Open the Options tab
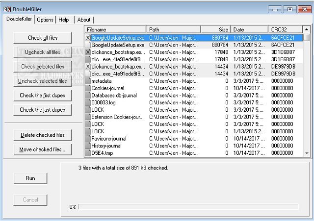 [45, 20]
